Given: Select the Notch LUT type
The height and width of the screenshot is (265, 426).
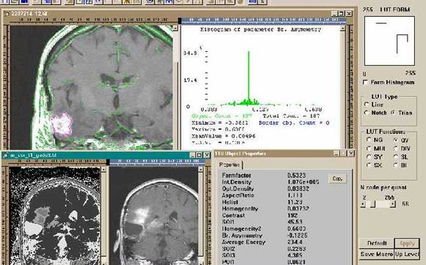Looking at the screenshot, I should 367,113.
